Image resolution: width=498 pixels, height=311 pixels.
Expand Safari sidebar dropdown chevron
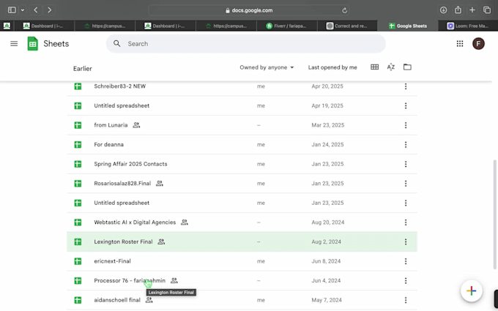(x=23, y=10)
